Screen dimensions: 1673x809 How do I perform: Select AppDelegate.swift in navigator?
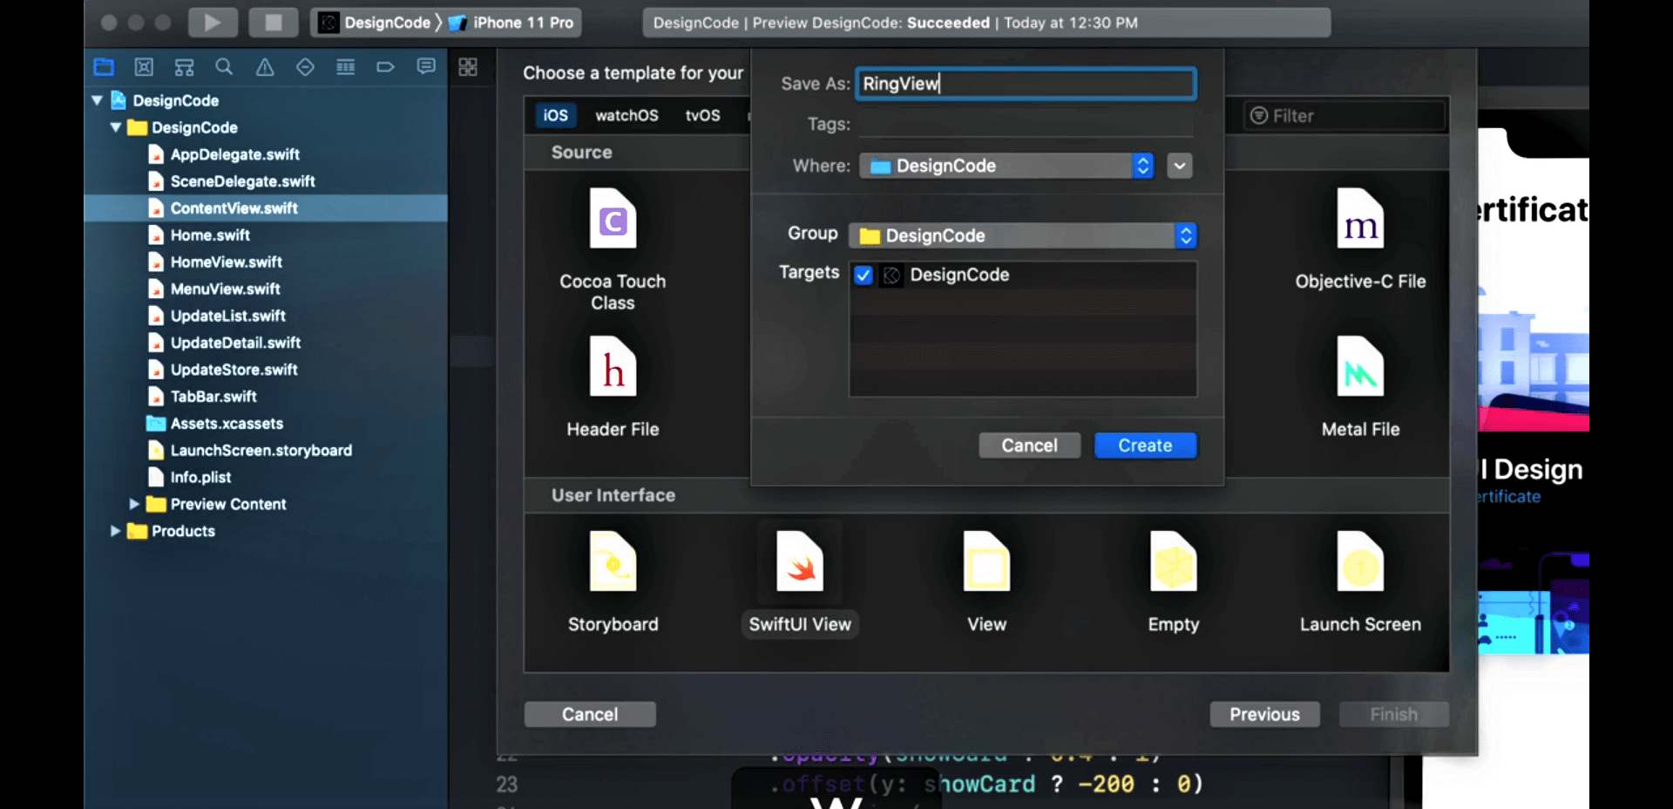pyautogui.click(x=265, y=154)
